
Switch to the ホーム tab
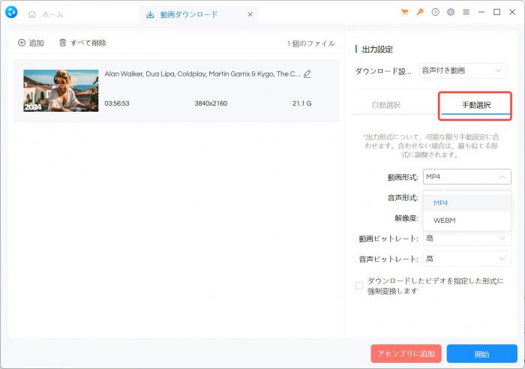(46, 14)
